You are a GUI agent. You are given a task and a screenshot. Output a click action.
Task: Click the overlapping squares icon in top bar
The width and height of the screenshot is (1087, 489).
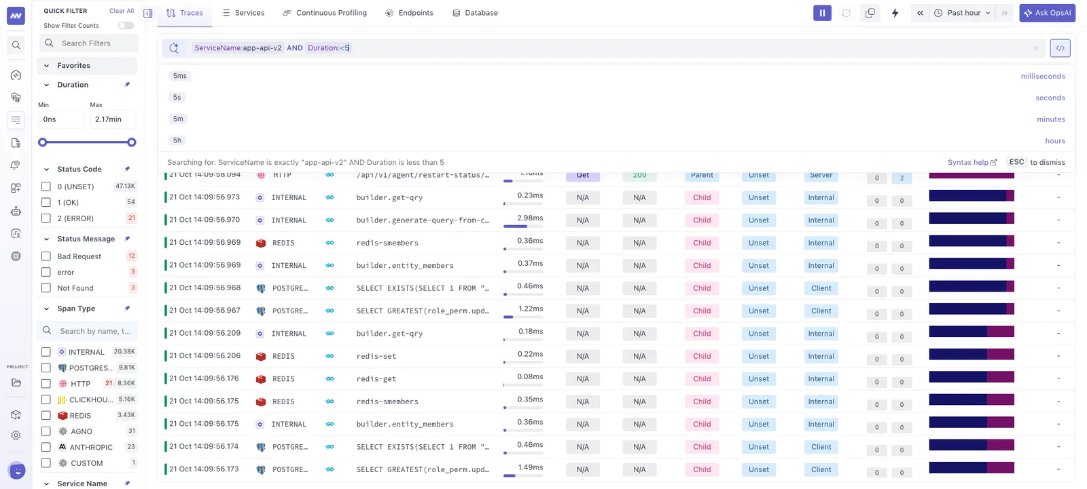[x=870, y=13]
